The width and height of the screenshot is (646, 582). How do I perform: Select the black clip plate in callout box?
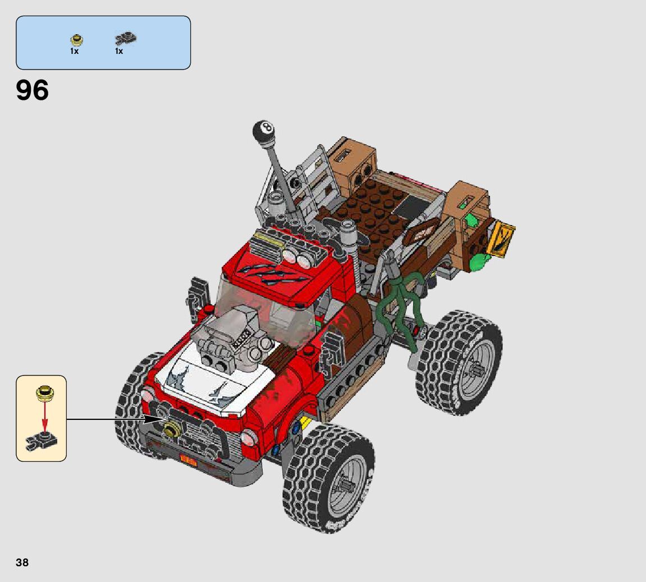41,442
